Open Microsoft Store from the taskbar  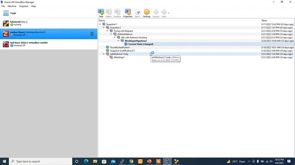[104, 161]
